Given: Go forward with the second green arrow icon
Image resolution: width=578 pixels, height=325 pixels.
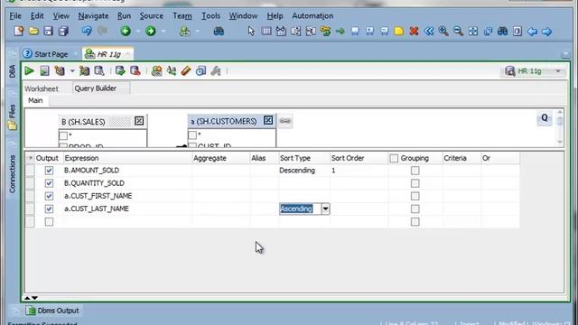Looking at the screenshot, I should (x=151, y=31).
